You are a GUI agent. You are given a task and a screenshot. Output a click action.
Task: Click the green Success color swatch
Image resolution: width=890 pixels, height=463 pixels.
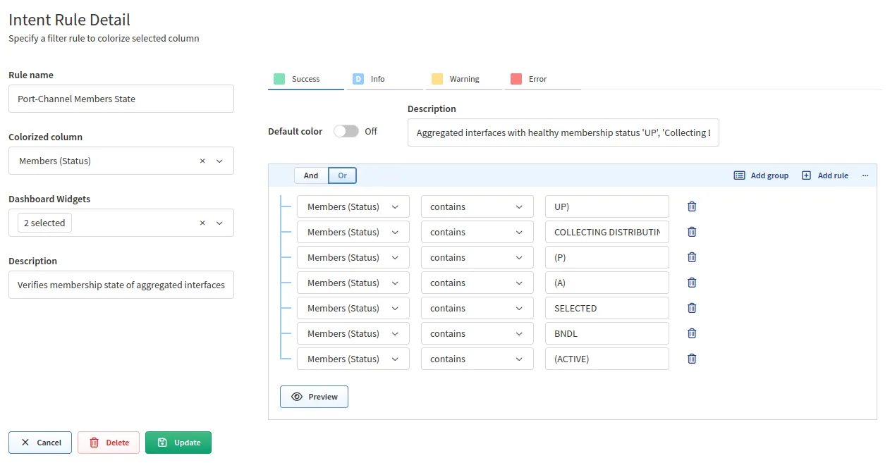pos(279,79)
